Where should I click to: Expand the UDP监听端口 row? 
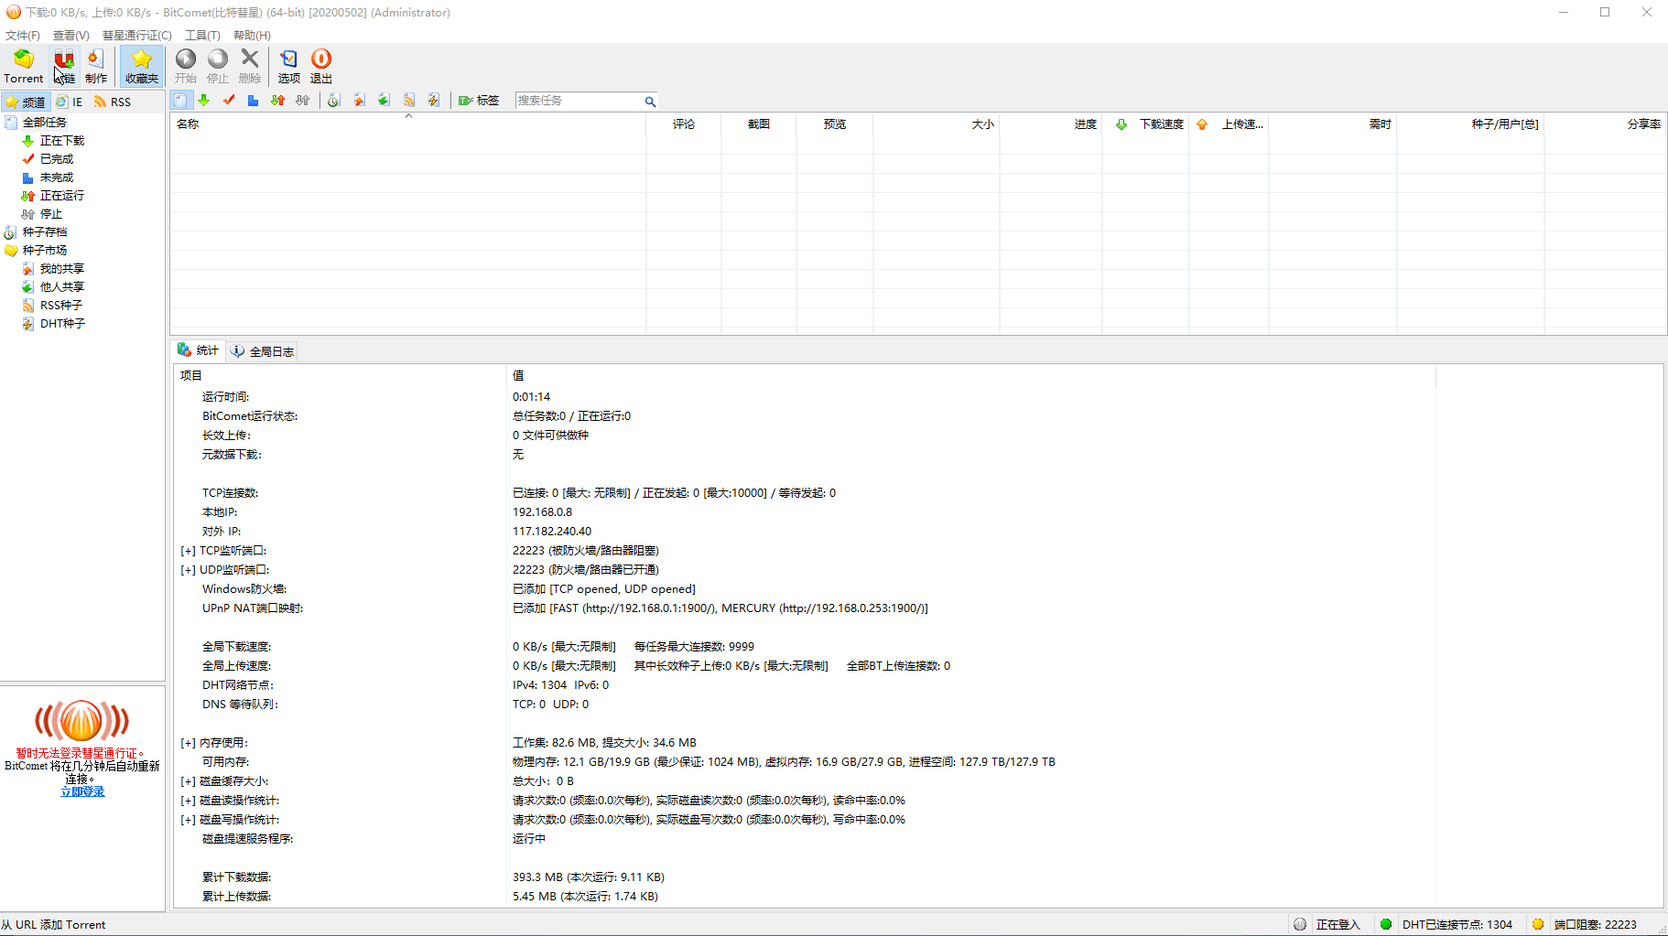(x=188, y=570)
